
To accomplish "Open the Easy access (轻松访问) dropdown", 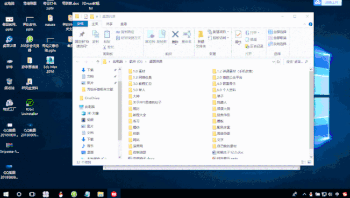I will [x=228, y=38].
